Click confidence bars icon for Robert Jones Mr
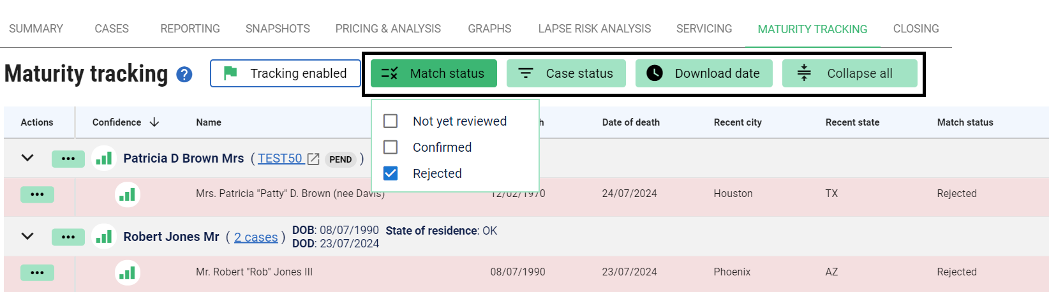Screen dimensions: 1049x292 coord(103,237)
